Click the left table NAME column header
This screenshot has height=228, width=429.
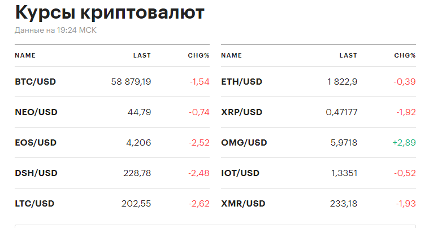pyautogui.click(x=25, y=56)
